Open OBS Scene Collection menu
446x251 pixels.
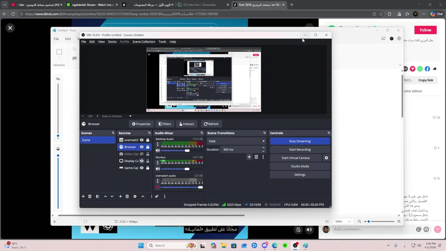pos(144,41)
